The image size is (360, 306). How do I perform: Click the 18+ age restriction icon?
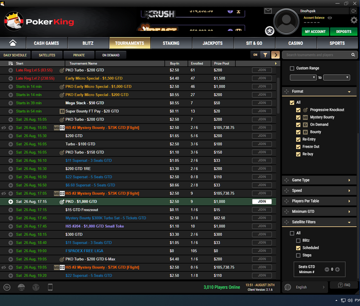pos(7,287)
